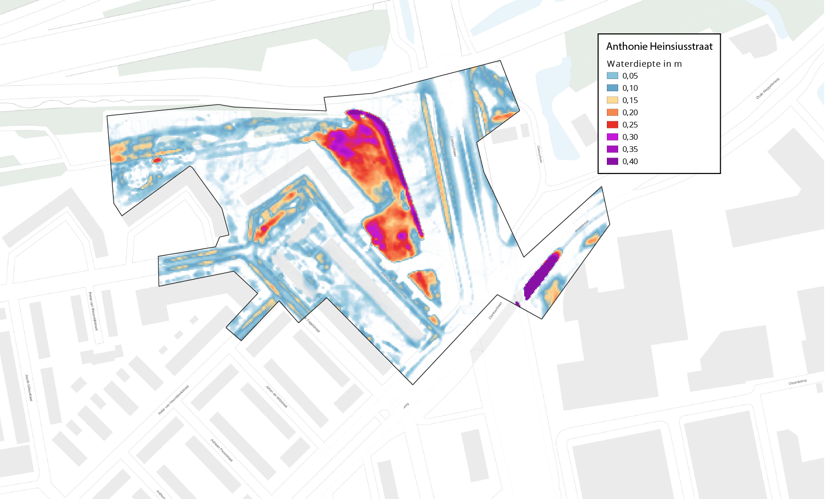The height and width of the screenshot is (499, 825).
Task: Click the 'Meppelerpad' street label
Action: tap(581, 226)
